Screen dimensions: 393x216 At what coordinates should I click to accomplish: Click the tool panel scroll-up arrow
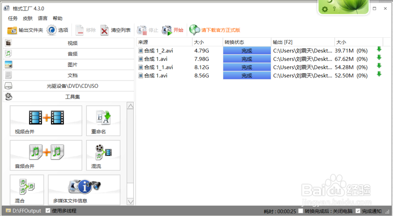[130, 106]
